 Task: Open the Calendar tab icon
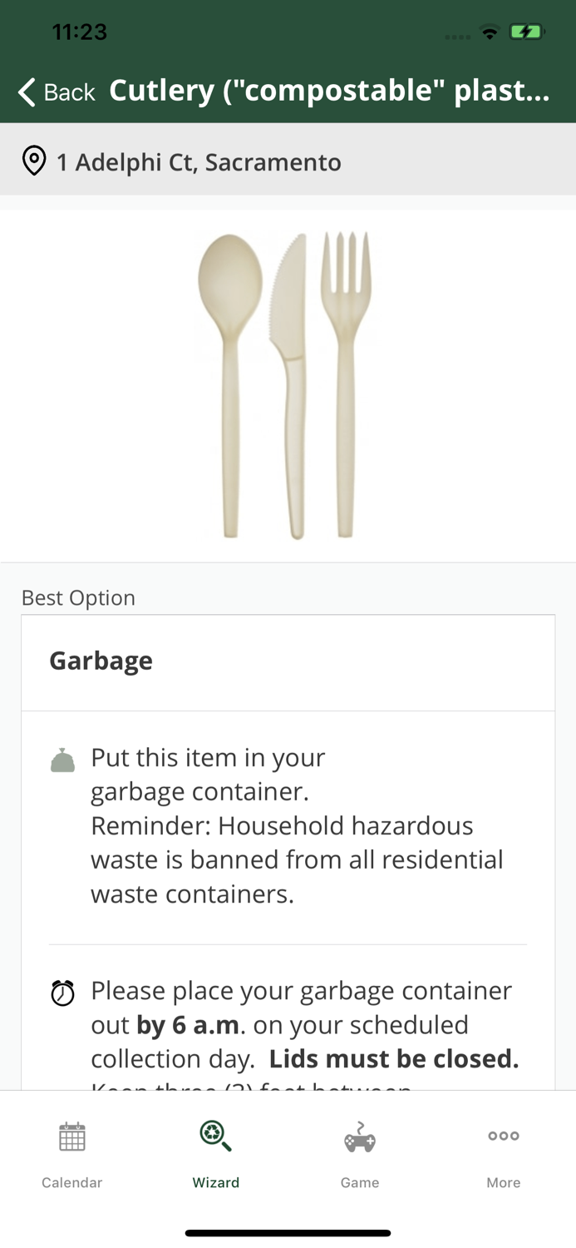pyautogui.click(x=71, y=1137)
